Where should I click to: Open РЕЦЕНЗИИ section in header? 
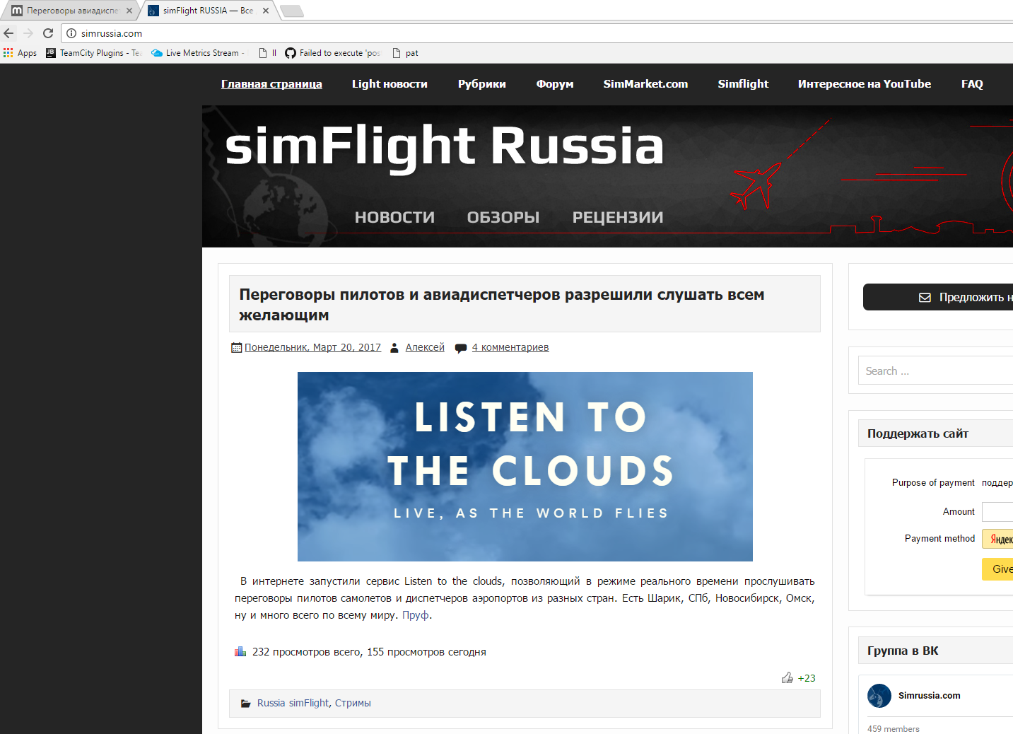pos(618,217)
